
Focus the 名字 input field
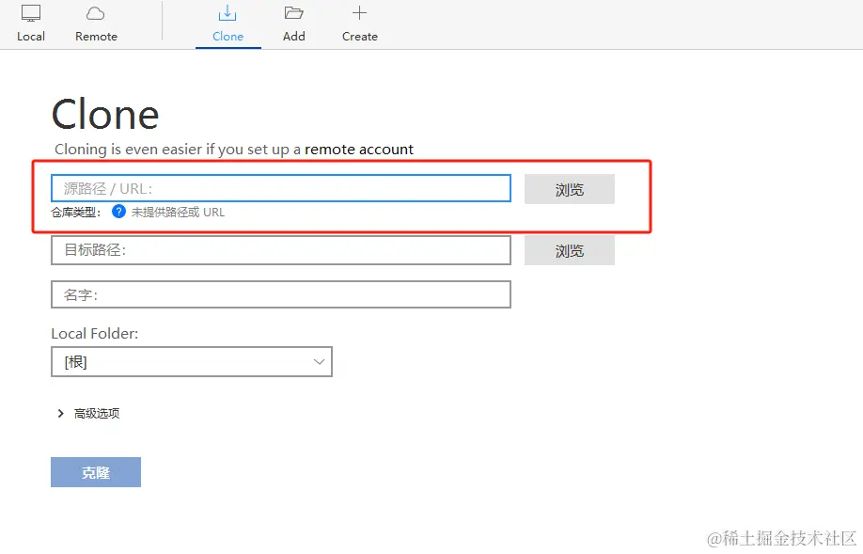pos(281,294)
